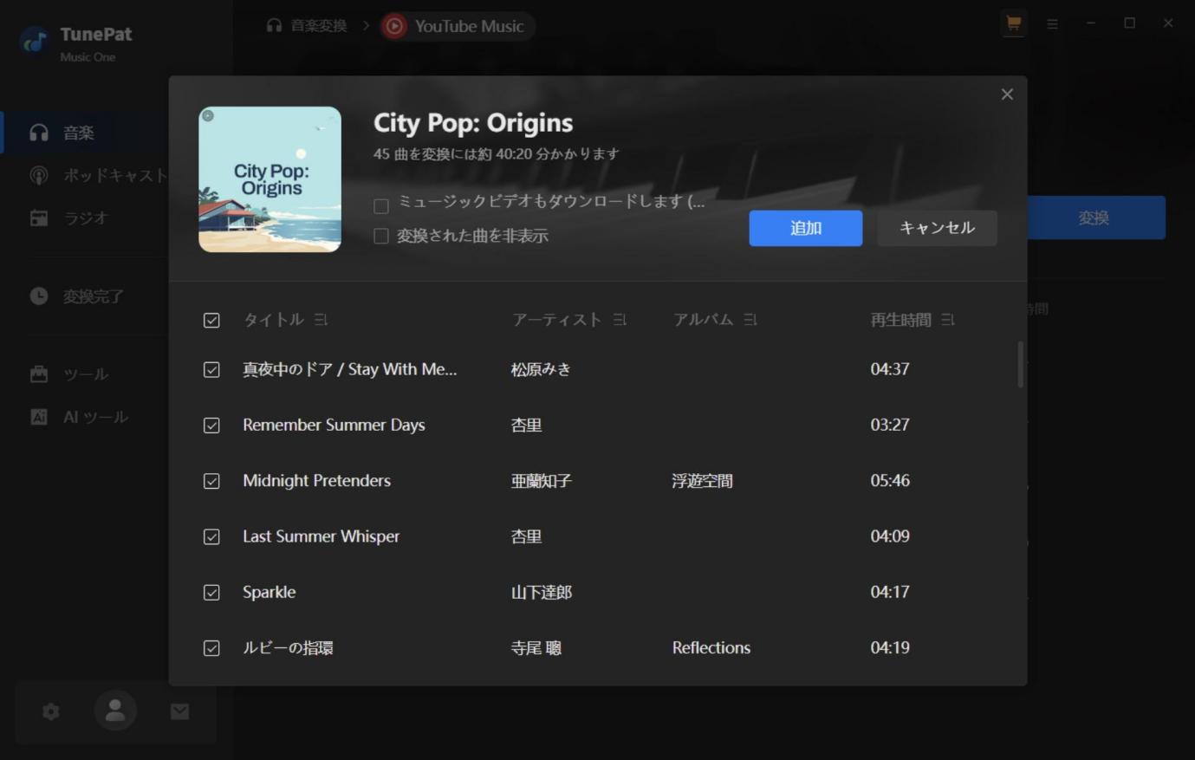Close the City Pop: Origins dialog

coord(1007,94)
